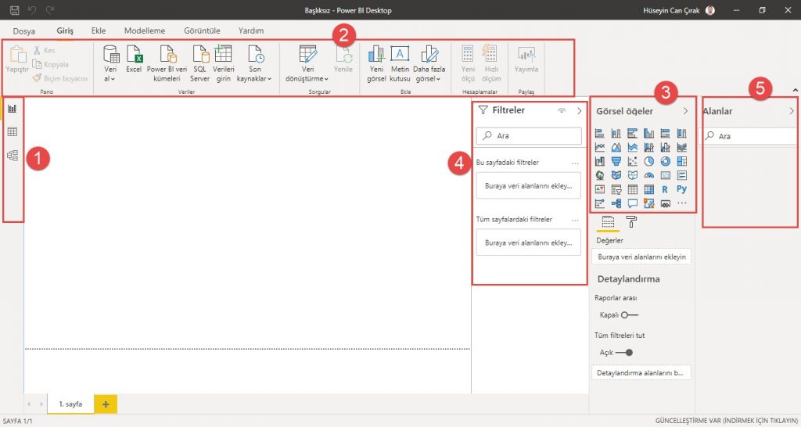The image size is (801, 427).
Task: Switch to the Modelleme ribbon tab
Action: click(145, 30)
